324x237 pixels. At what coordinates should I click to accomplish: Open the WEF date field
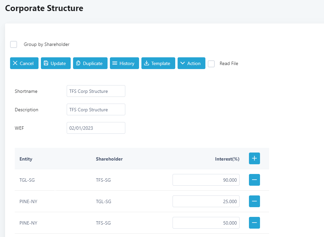(96, 128)
